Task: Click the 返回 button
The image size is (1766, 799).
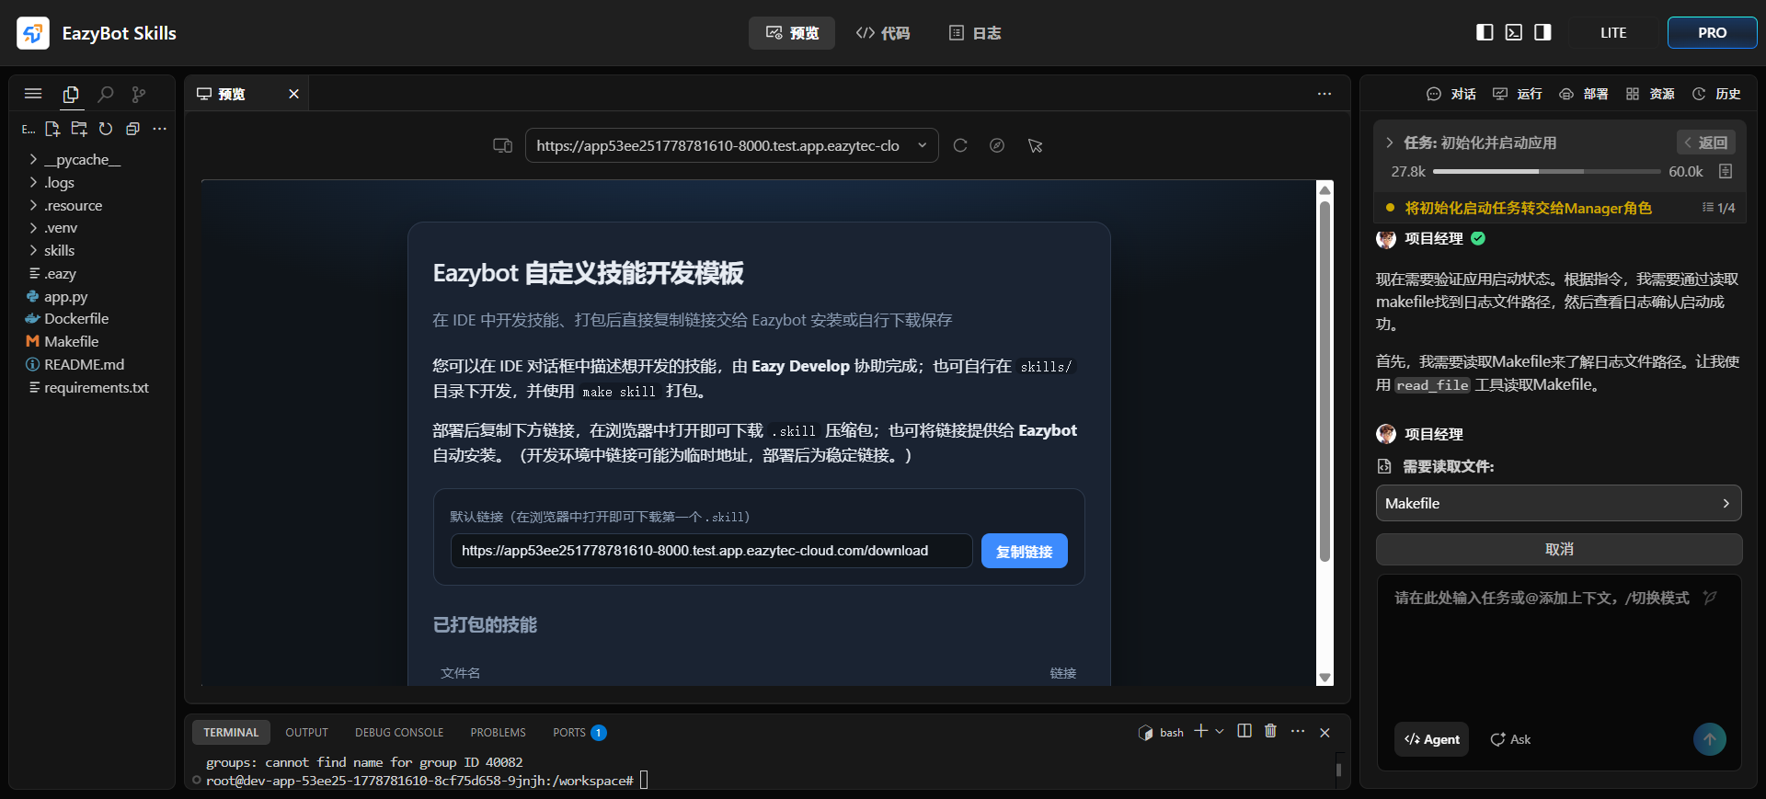Action: [x=1705, y=143]
